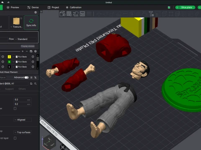Click the Arrange all objects icon
The image size is (201, 150).
82,14
